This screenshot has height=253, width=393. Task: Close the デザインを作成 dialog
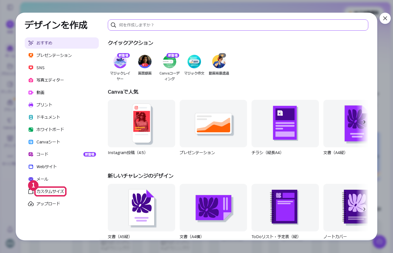pos(385,18)
